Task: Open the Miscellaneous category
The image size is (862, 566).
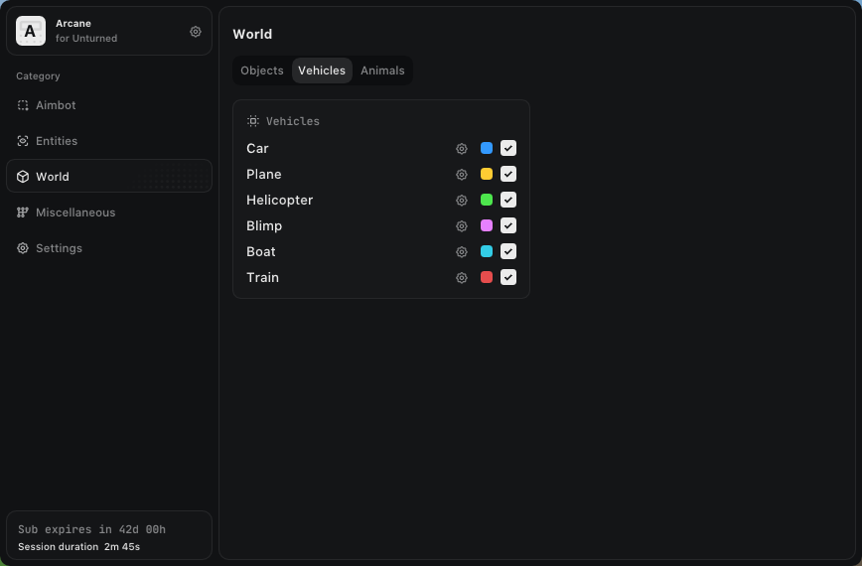Action: point(74,212)
